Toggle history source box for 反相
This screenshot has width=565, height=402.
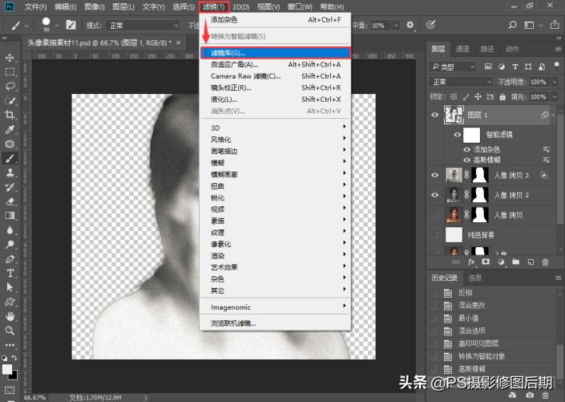pyautogui.click(x=433, y=293)
